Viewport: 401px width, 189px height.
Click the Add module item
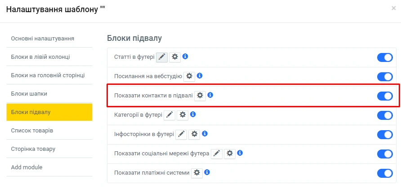click(x=27, y=167)
